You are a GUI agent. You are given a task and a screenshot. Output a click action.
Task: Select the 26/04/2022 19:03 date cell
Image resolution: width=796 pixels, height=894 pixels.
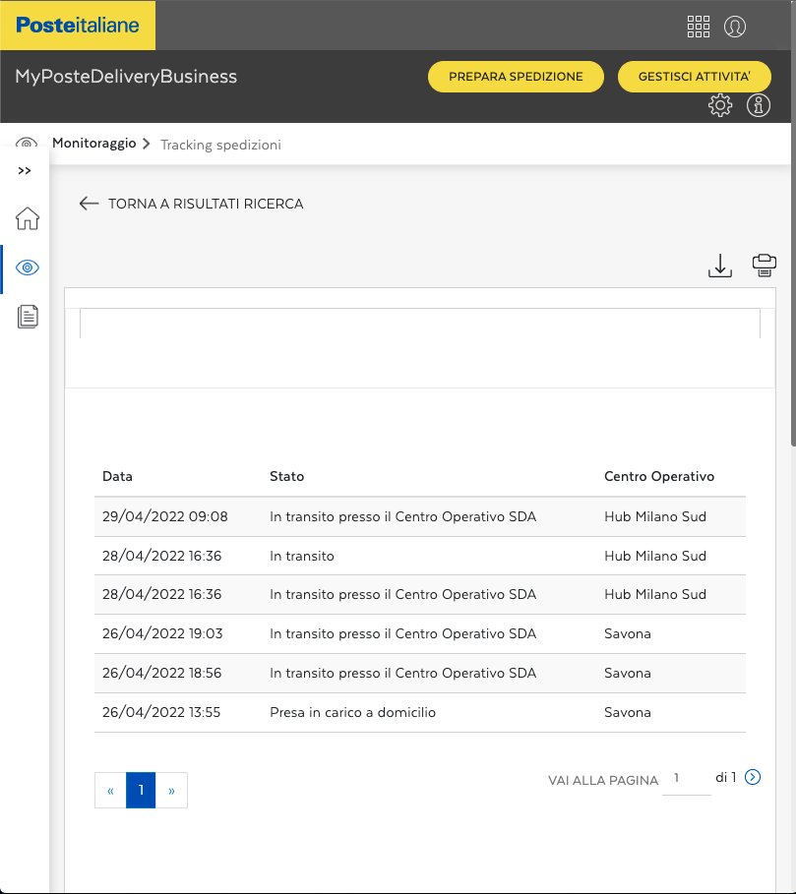(162, 633)
